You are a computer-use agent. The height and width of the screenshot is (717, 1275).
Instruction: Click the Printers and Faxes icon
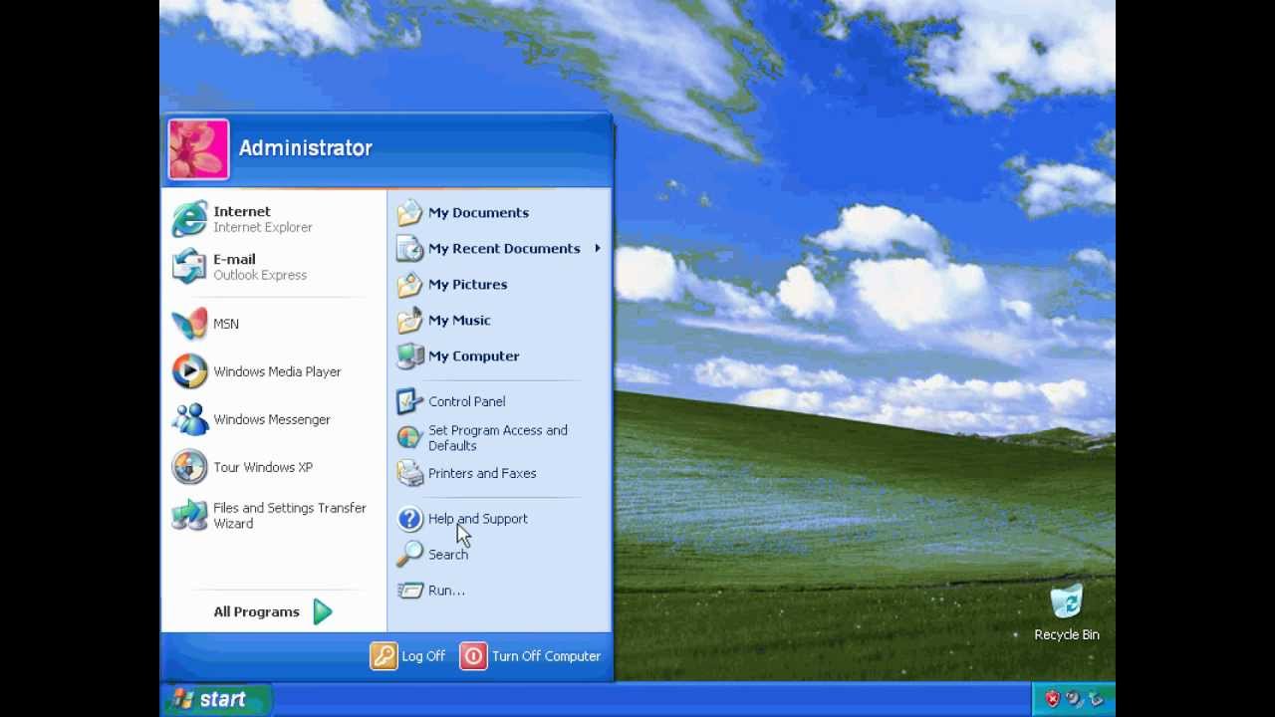coord(409,473)
